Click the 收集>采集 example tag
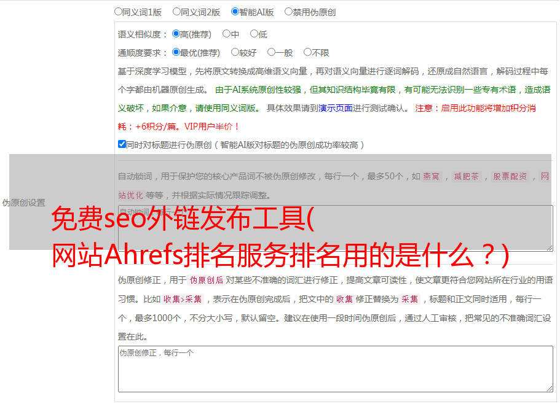 click(183, 299)
